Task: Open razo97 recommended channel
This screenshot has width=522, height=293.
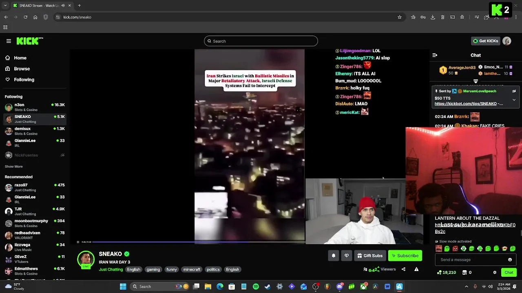Action: [x=35, y=187]
